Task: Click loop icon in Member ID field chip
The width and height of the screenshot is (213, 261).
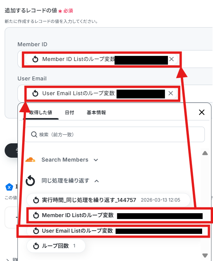Action: pos(35,59)
